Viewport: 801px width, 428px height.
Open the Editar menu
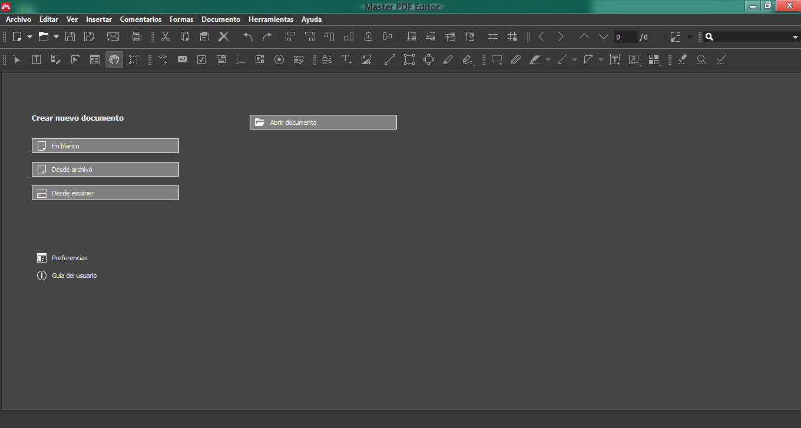tap(49, 19)
